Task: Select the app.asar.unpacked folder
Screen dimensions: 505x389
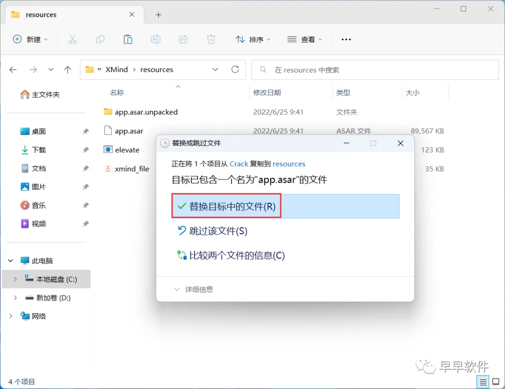Action: point(141,112)
